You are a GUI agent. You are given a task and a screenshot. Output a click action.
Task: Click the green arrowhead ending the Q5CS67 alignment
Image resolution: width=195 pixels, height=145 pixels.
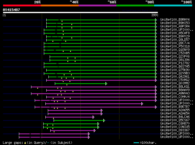coord(104,121)
